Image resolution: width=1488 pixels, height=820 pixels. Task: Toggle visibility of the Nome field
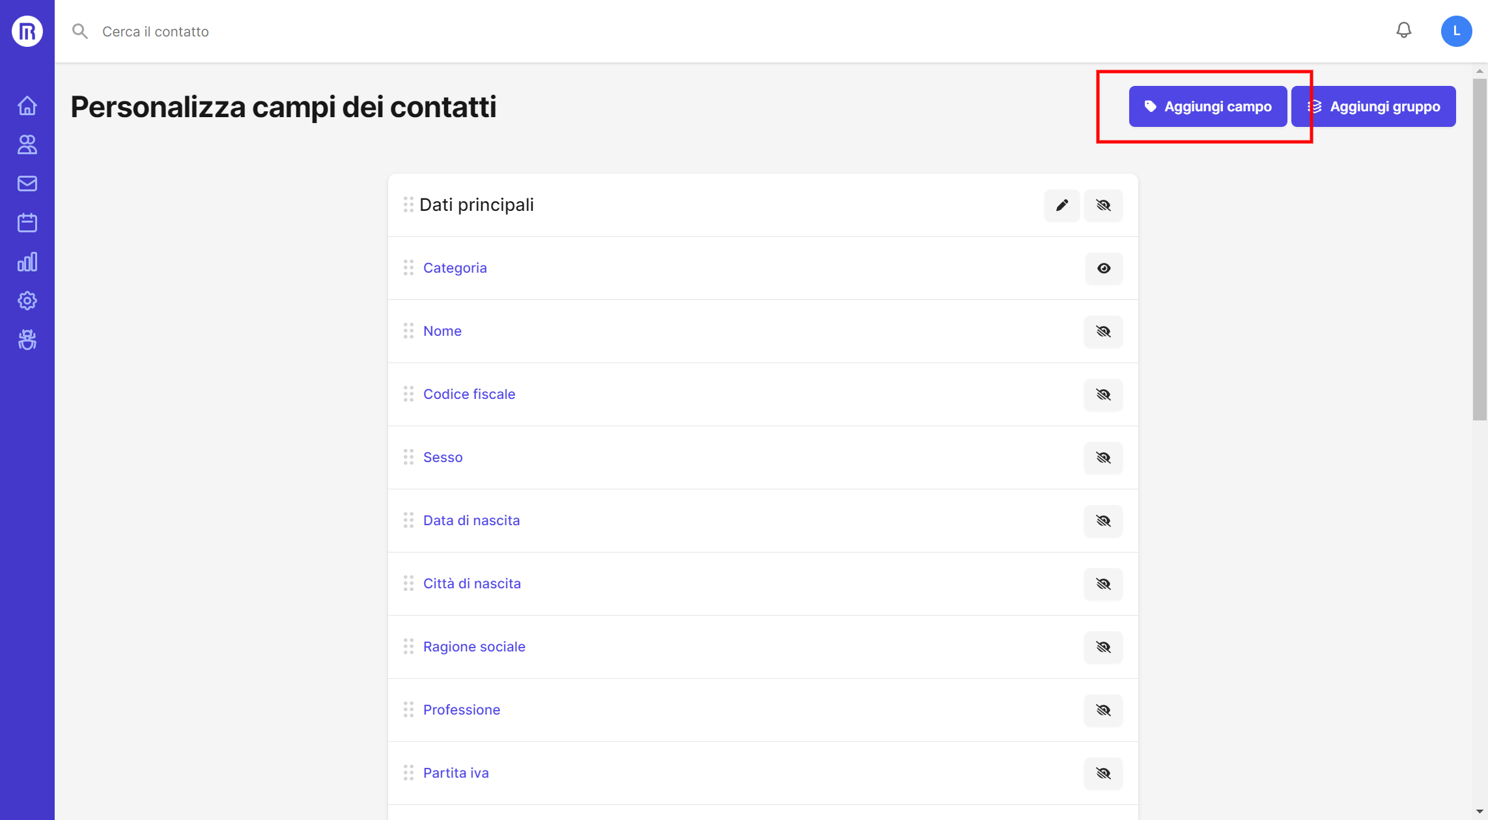coord(1103,331)
